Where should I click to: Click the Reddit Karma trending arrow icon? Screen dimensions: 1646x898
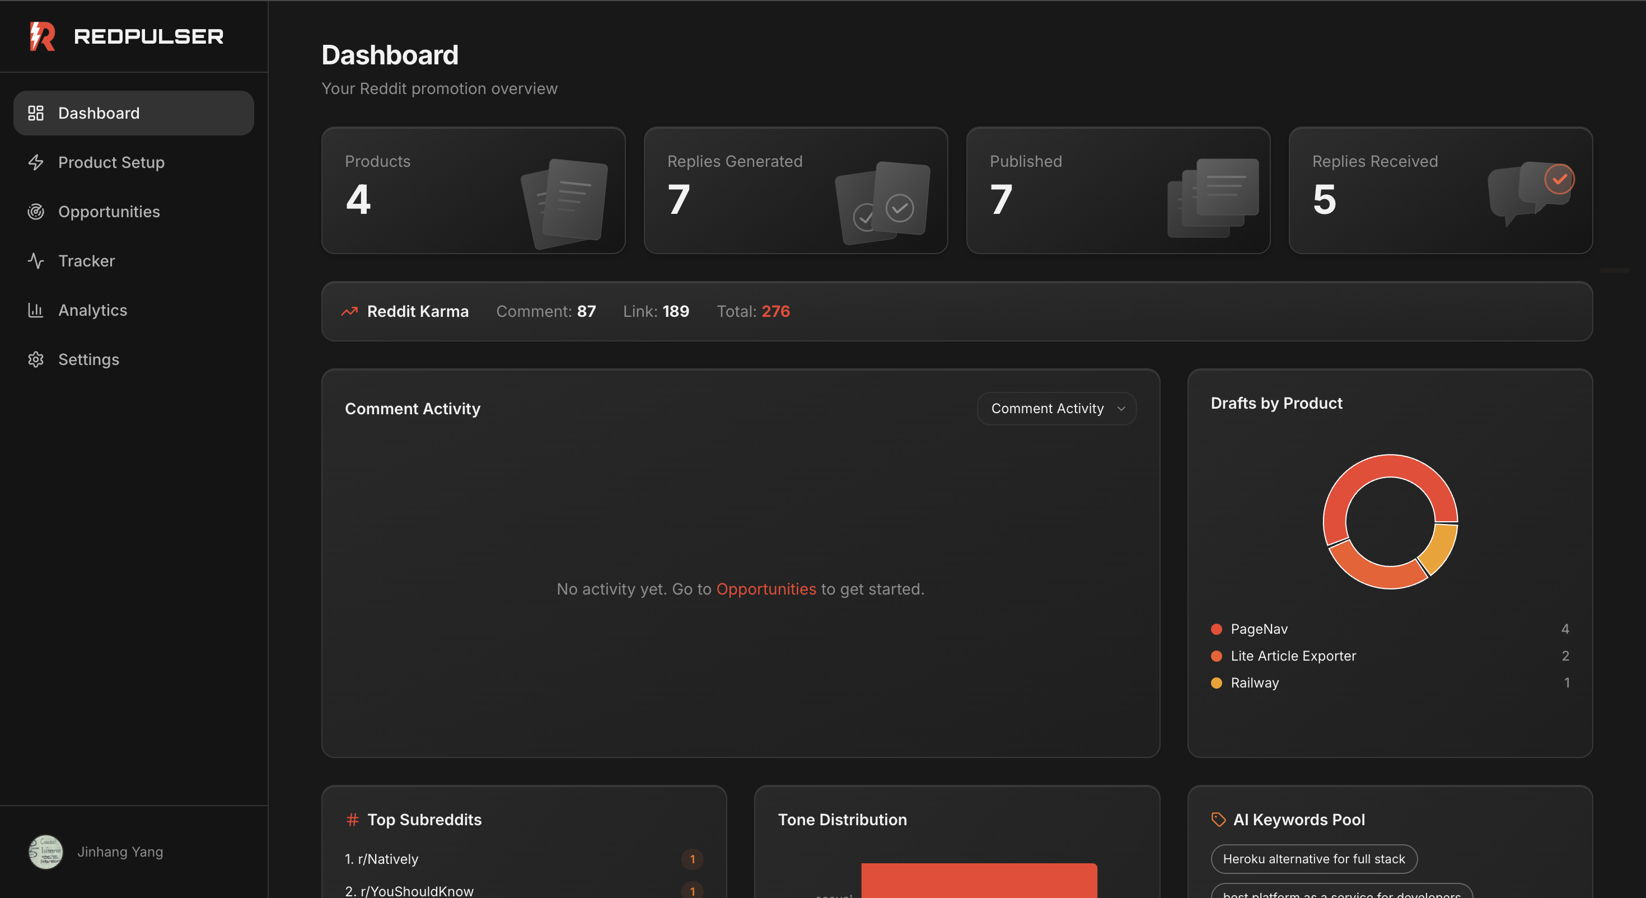349,311
